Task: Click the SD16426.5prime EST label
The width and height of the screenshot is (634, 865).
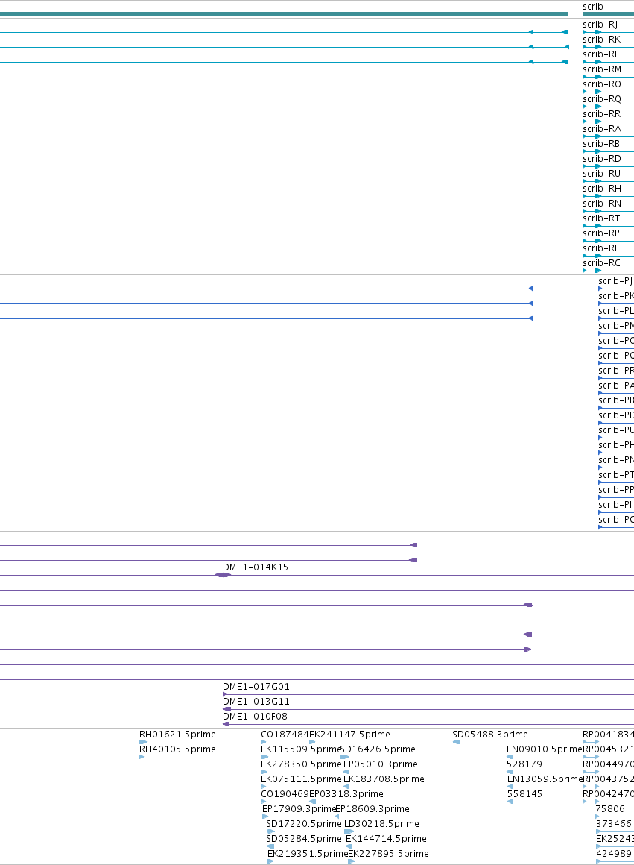Action: pyautogui.click(x=378, y=749)
